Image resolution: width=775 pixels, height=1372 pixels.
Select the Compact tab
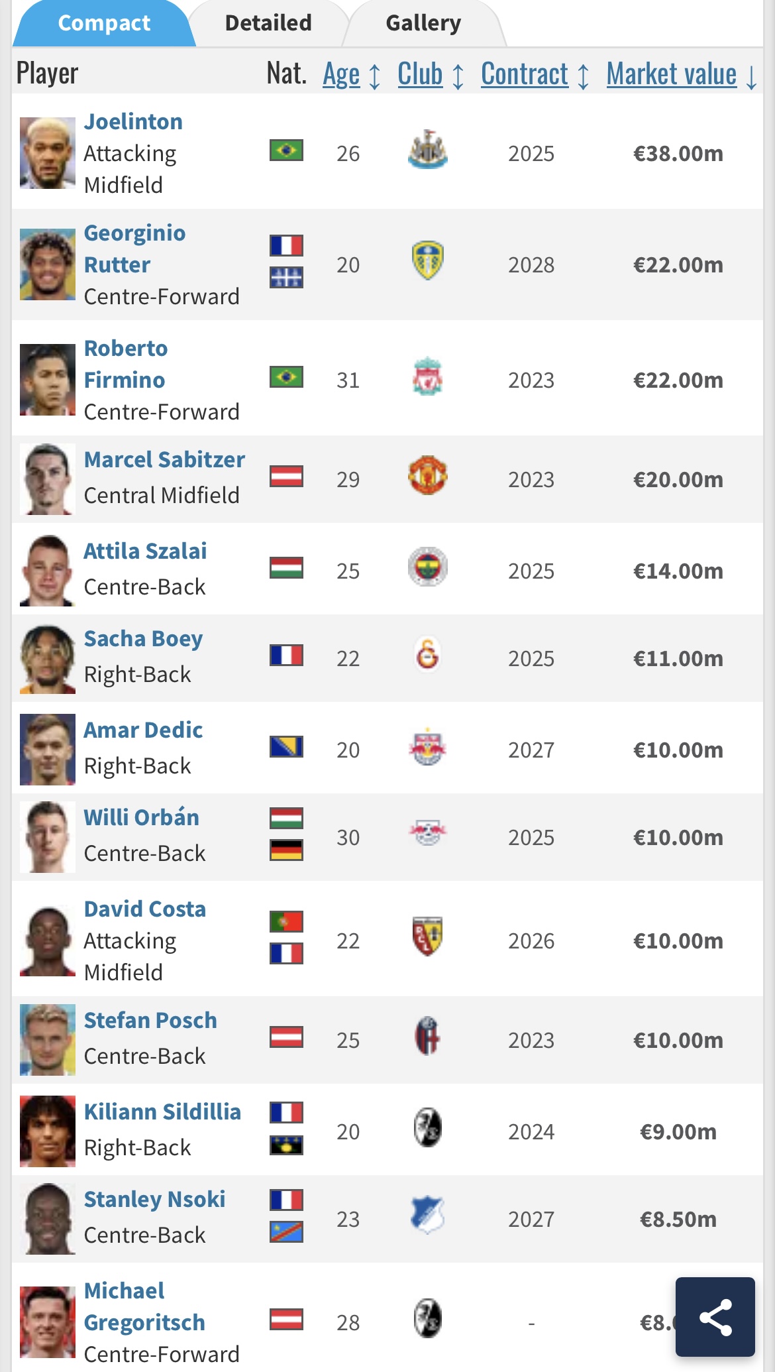(104, 23)
